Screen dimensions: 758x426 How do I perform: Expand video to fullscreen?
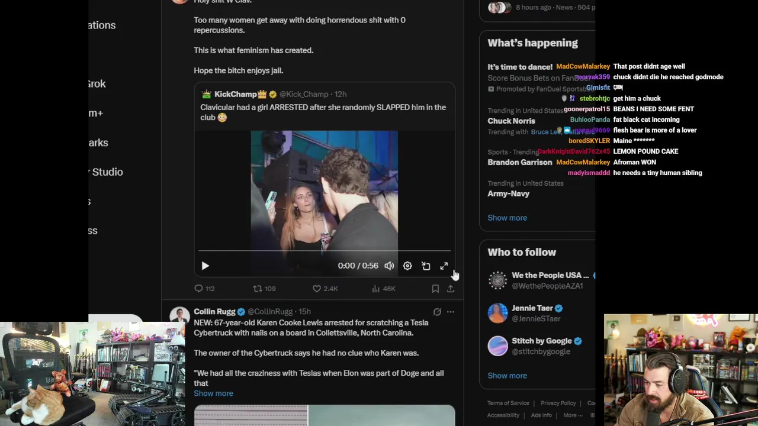(444, 266)
